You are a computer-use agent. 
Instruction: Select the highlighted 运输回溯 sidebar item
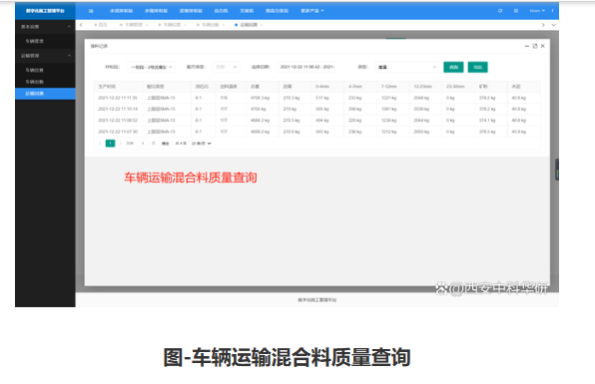coord(45,94)
